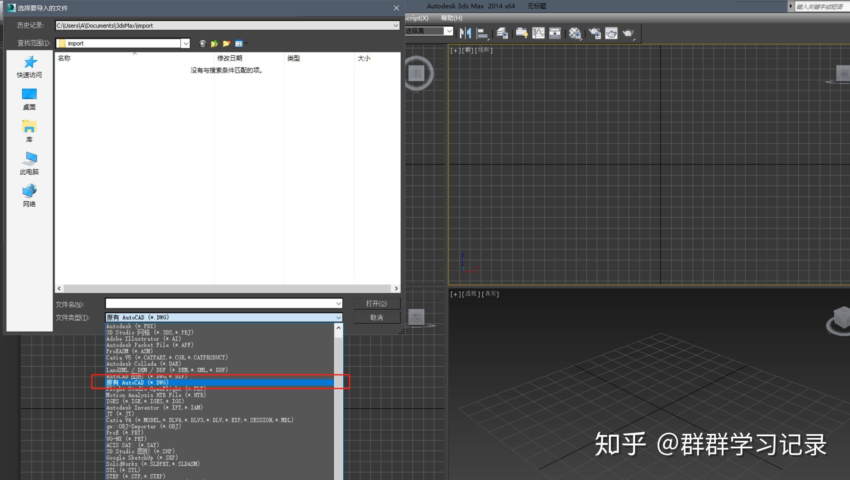
Task: Select Autodesk (*.FBX) file type
Action: pos(220,326)
